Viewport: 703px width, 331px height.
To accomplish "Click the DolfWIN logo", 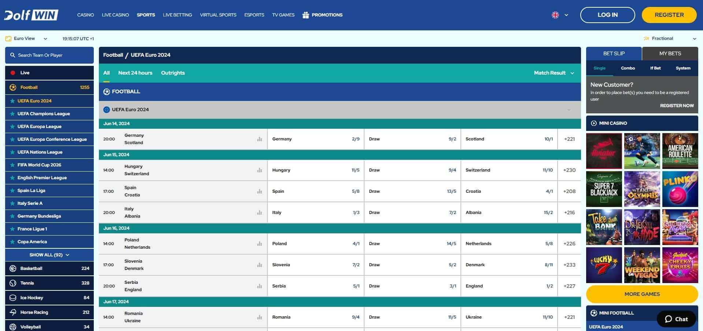I will click(31, 15).
